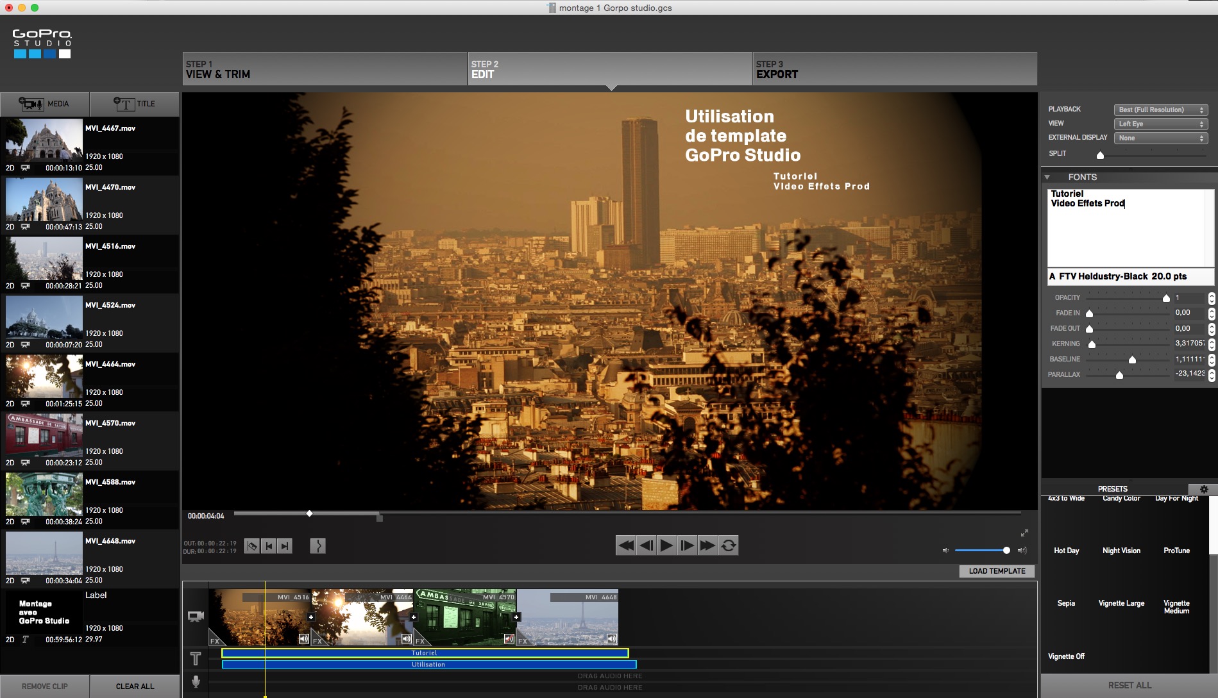Click the curly bracket marker button
This screenshot has height=698, width=1218.
point(317,546)
